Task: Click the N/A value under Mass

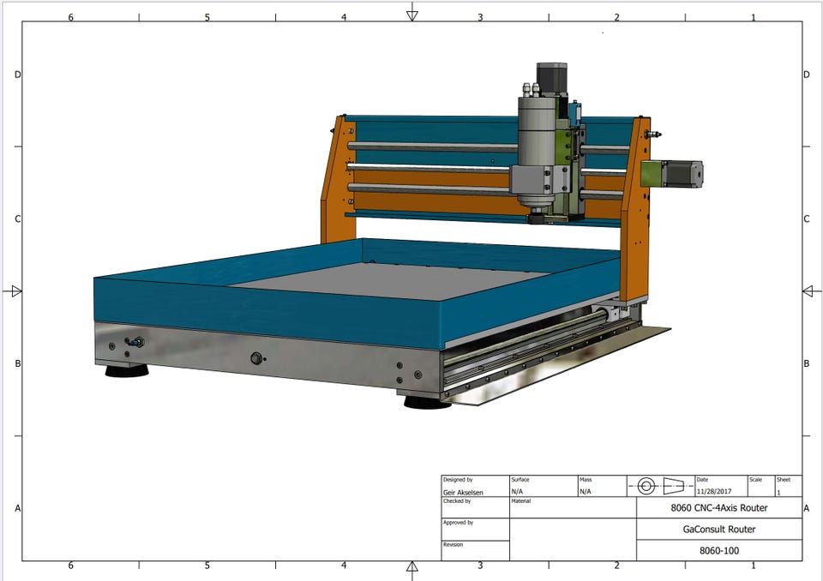Action: click(586, 492)
